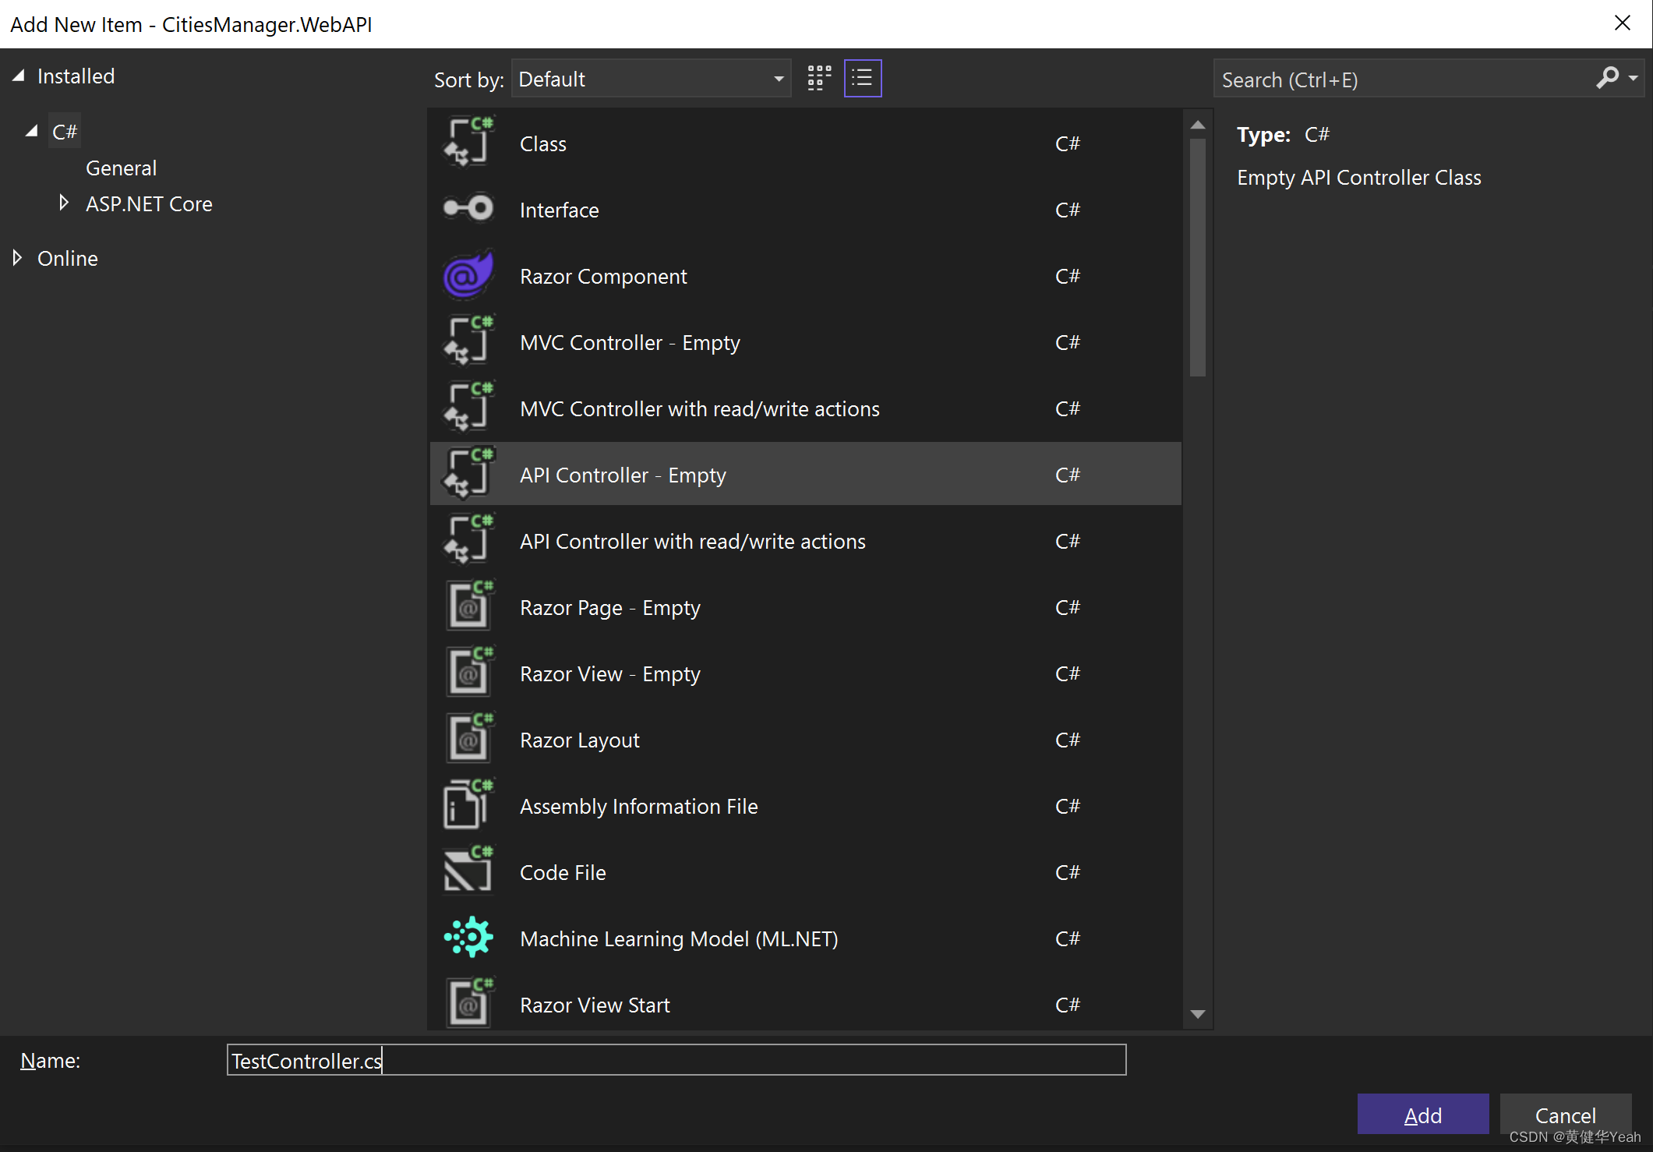
Task: Choose the Machine Learning Model (ML.NET) icon
Action: [x=468, y=938]
